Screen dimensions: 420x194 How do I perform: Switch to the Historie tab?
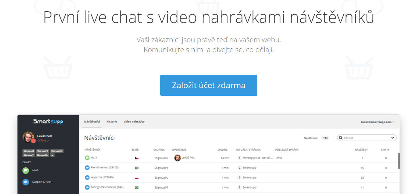click(x=112, y=122)
